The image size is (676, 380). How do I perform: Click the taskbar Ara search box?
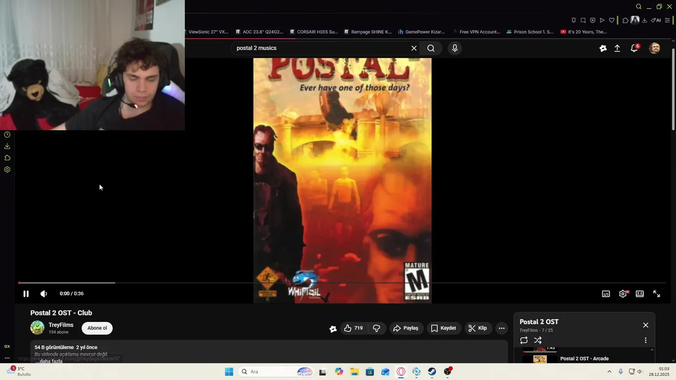click(276, 372)
